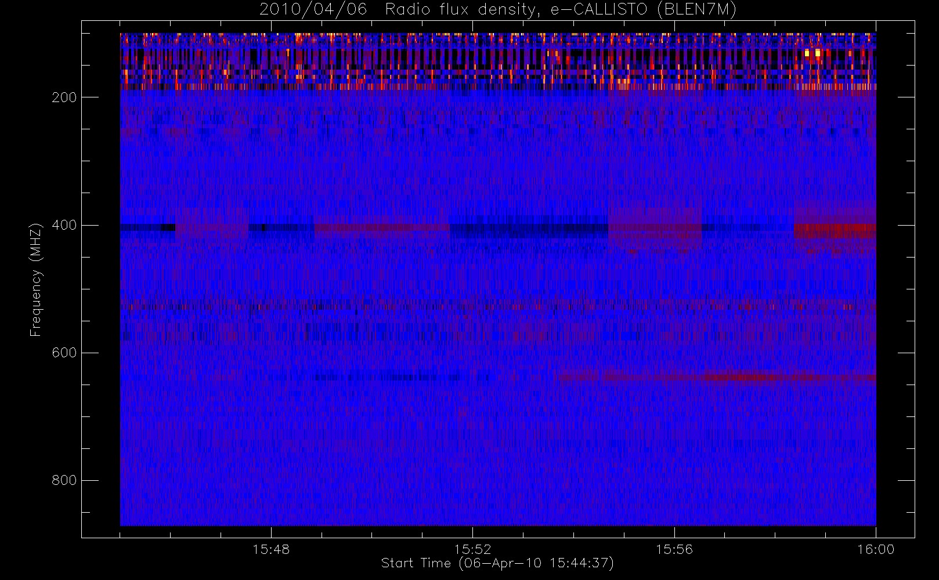Click the '200' frequency tick label
939x580 pixels.
pyautogui.click(x=64, y=97)
